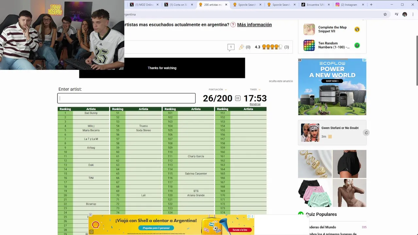Click the 'Airbag' cell
418x235 pixels.
(x=91, y=148)
